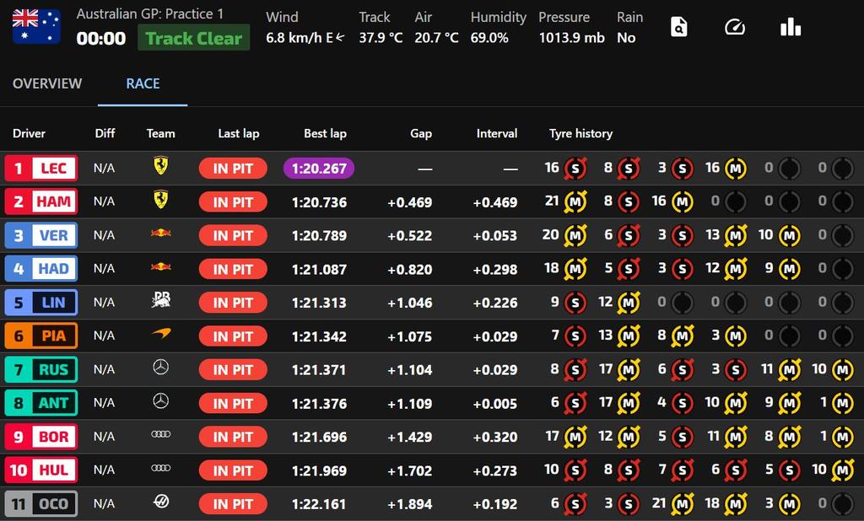864x521 pixels.
Task: Click the Interval column header
Action: point(497,133)
